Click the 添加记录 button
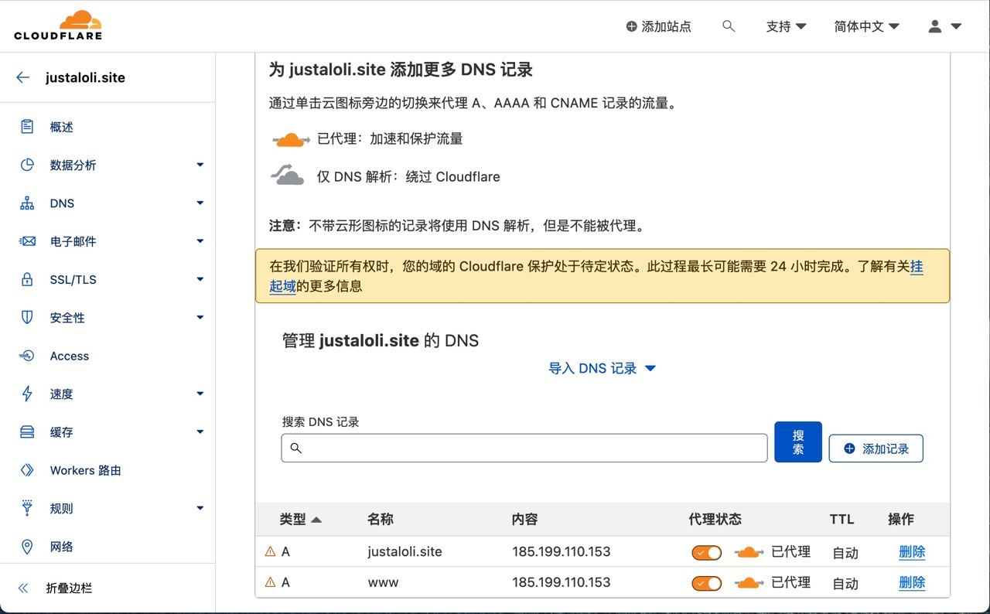 click(876, 449)
